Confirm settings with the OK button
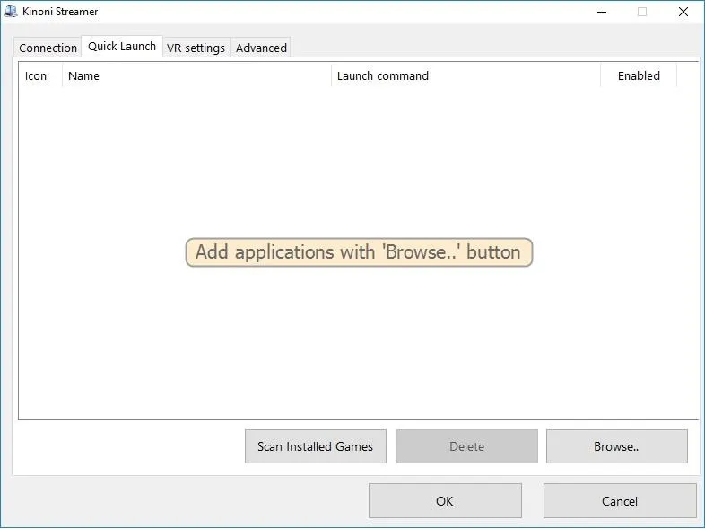This screenshot has height=529, width=705. (445, 500)
